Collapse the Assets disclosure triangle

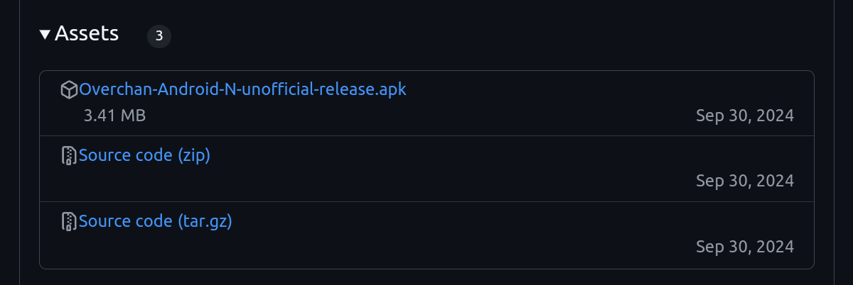[45, 34]
